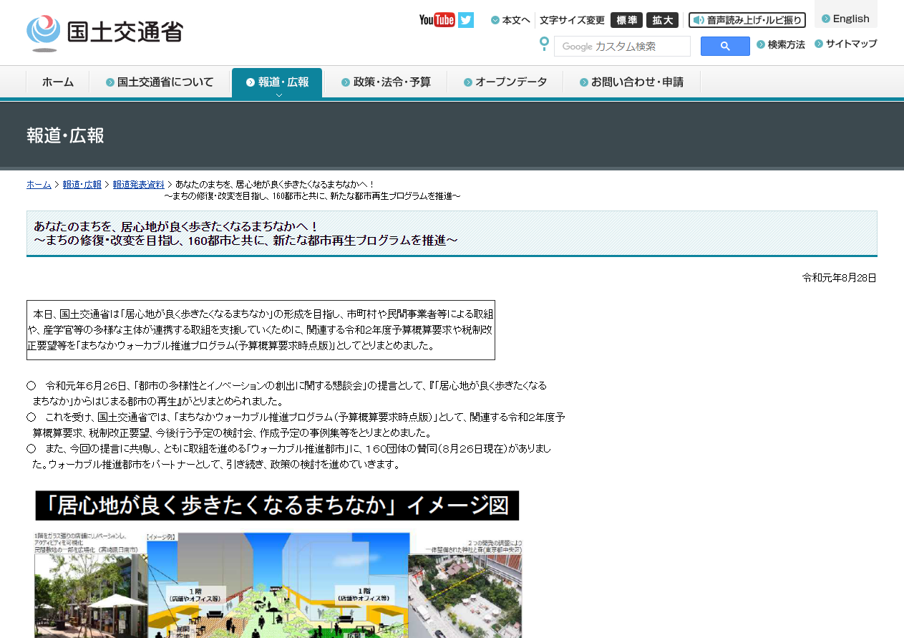Switch text size to 拡大
This screenshot has width=904, height=638.
coord(662,20)
